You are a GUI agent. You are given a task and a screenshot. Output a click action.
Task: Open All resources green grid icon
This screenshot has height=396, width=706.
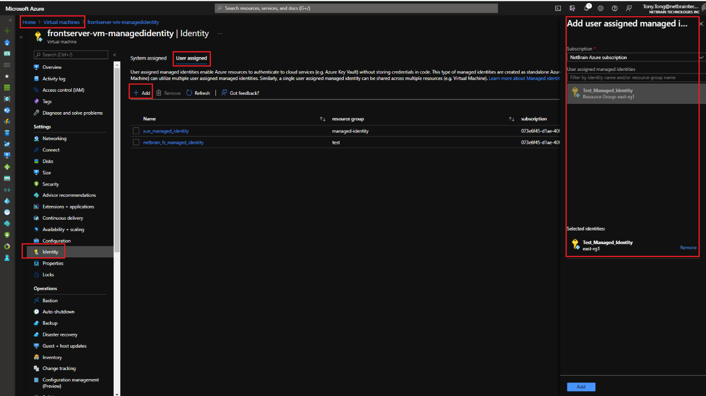pyautogui.click(x=7, y=87)
